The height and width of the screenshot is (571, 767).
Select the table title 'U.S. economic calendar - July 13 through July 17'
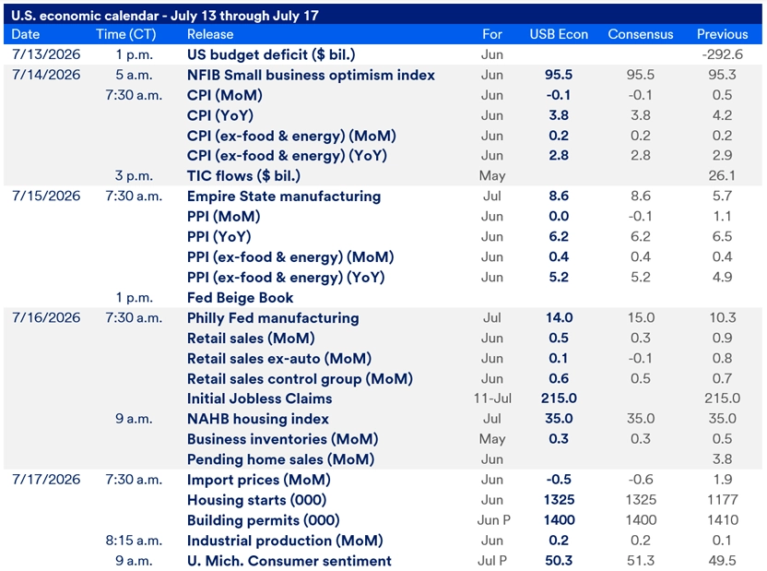pos(165,16)
